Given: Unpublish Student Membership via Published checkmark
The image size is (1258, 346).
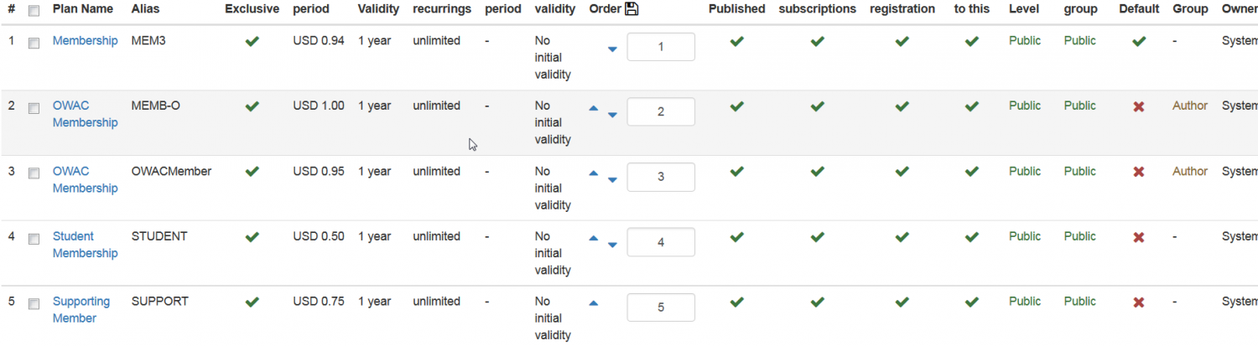Looking at the screenshot, I should pos(736,237).
